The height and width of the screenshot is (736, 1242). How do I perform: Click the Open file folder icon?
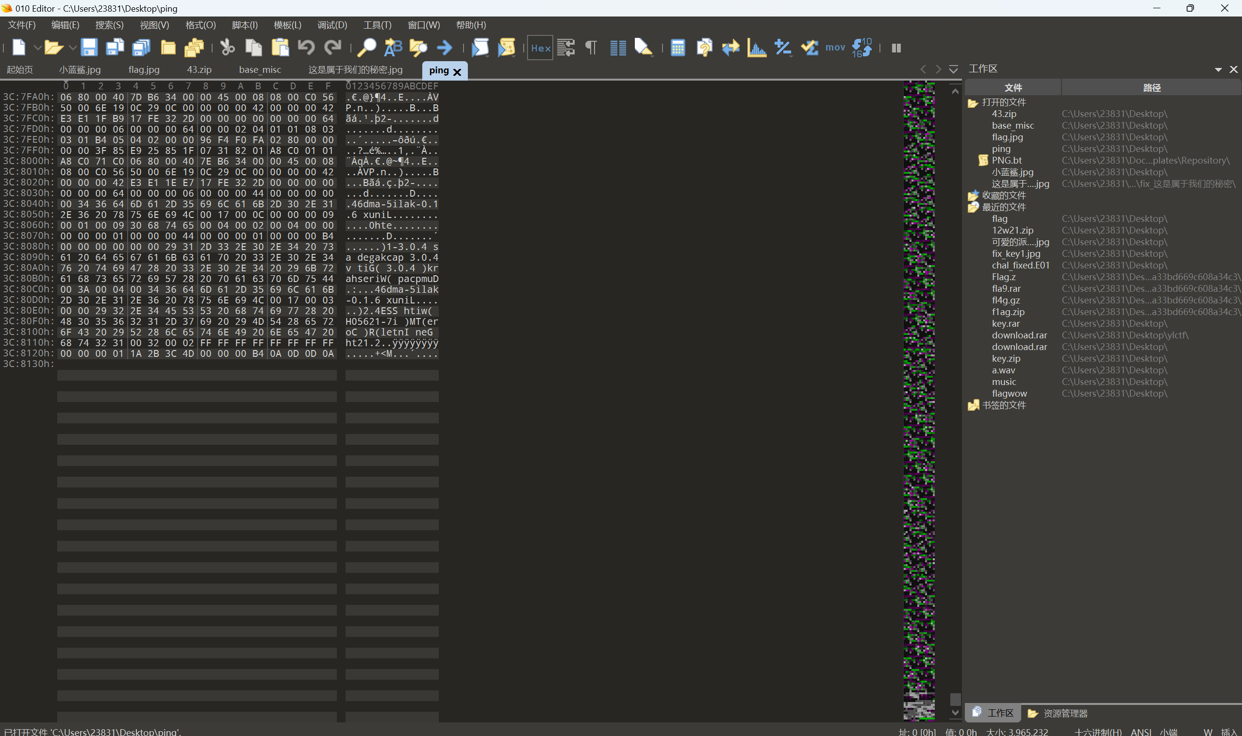(x=53, y=48)
